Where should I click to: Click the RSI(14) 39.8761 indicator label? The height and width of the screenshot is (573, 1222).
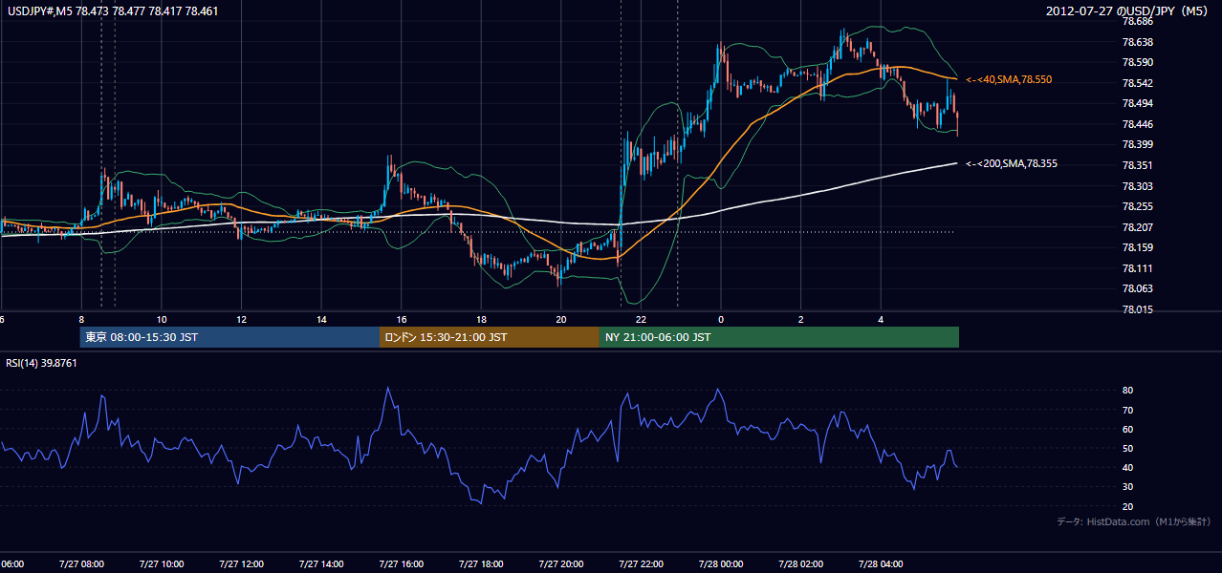tap(41, 363)
